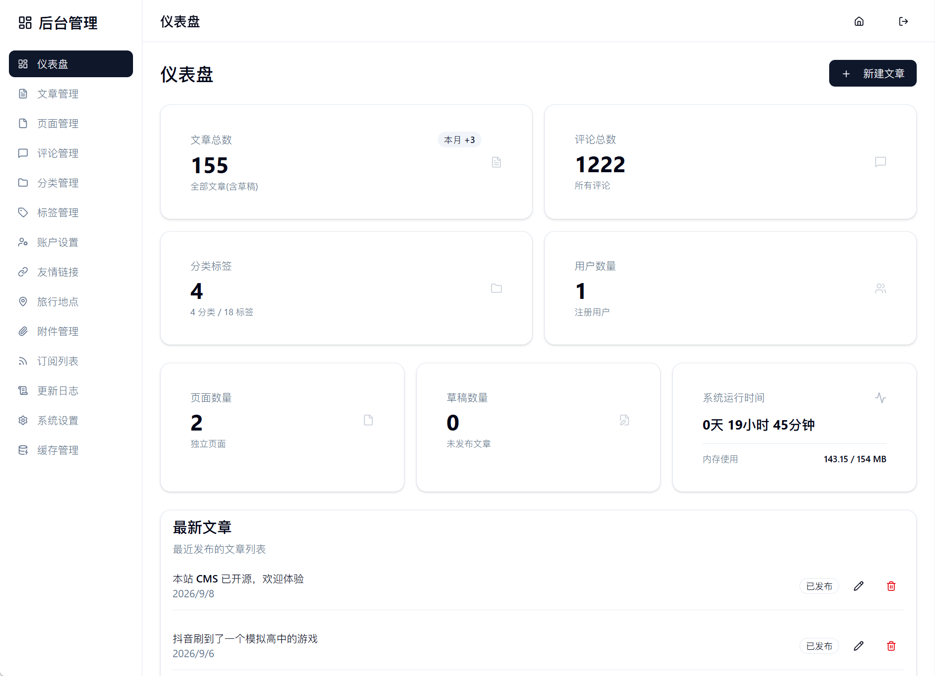
Task: Delete the 抖音刷到了 article with trash icon
Action: coord(891,646)
